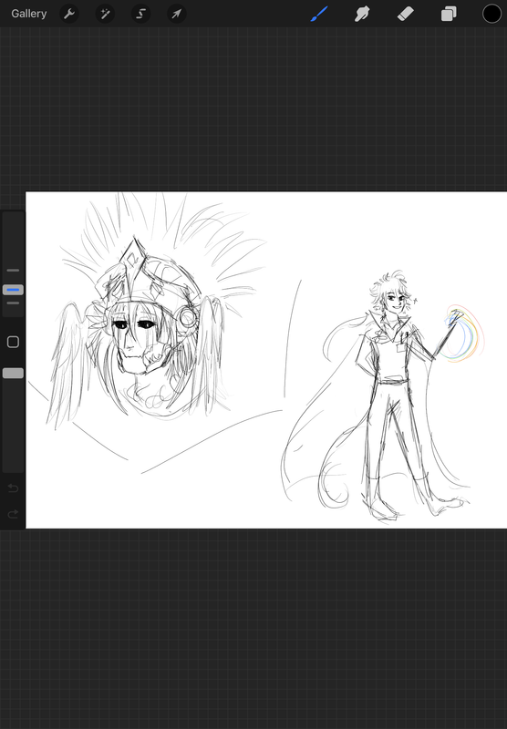The width and height of the screenshot is (507, 729).
Task: Select the Smudge tool
Action: point(362,14)
